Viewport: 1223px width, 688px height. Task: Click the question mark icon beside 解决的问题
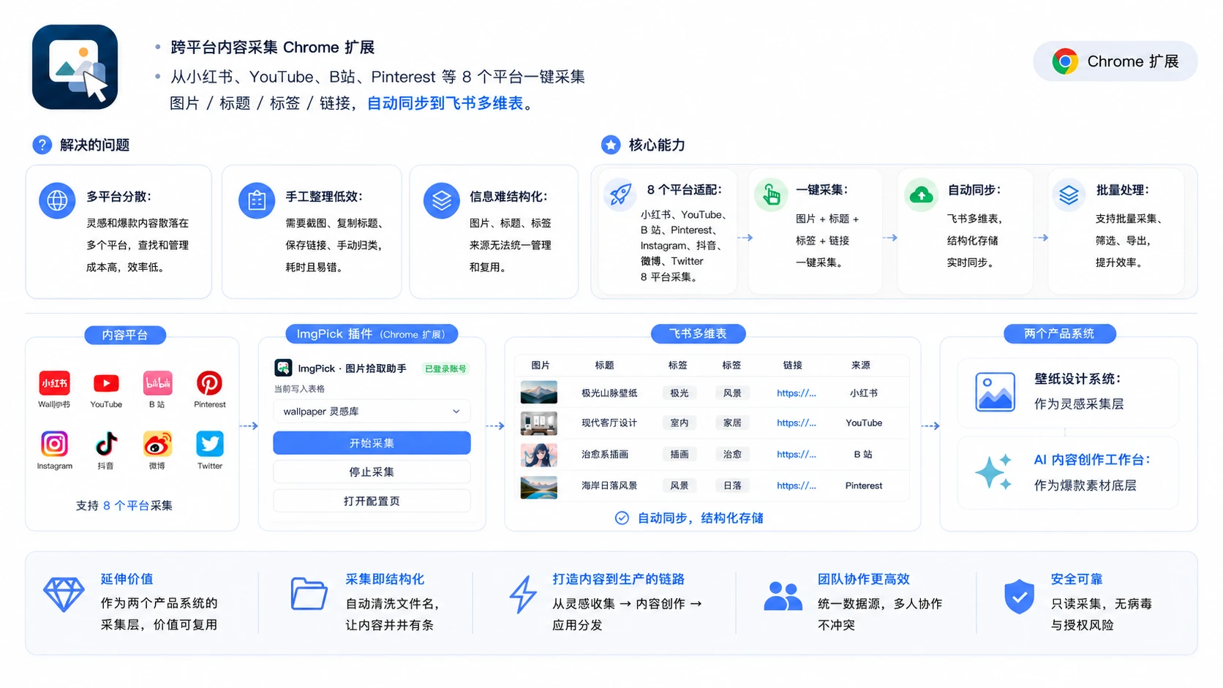point(42,145)
